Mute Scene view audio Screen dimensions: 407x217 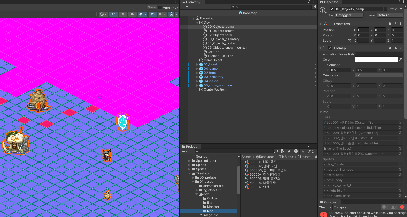[x=133, y=14]
